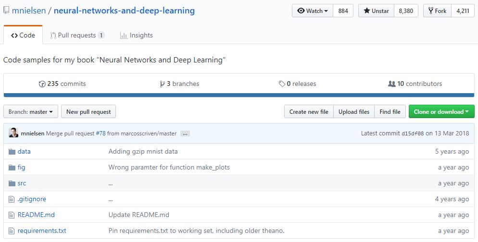View the 235 commits
The width and height of the screenshot is (478, 242).
point(63,84)
